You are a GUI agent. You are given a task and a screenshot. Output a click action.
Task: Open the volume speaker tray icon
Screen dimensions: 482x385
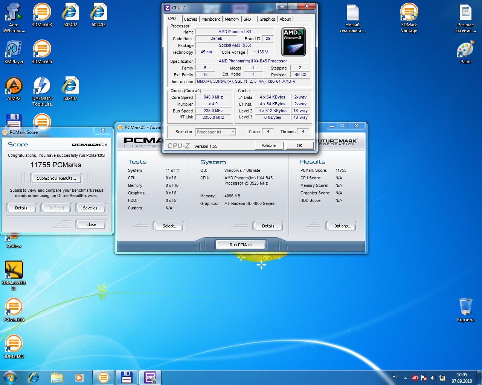[433, 378]
